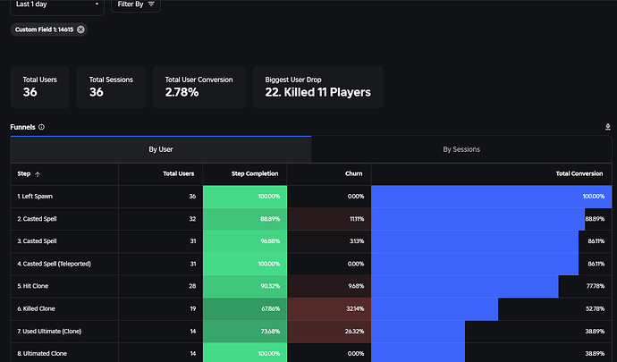Click the '6. Killed Clone' step row
The height and width of the screenshot is (362, 617).
pyautogui.click(x=311, y=309)
